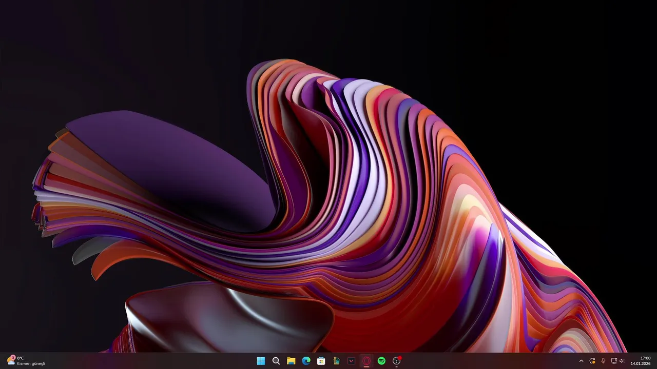This screenshot has width=657, height=369.
Task: Launch File Explorer from taskbar
Action: coord(291,361)
